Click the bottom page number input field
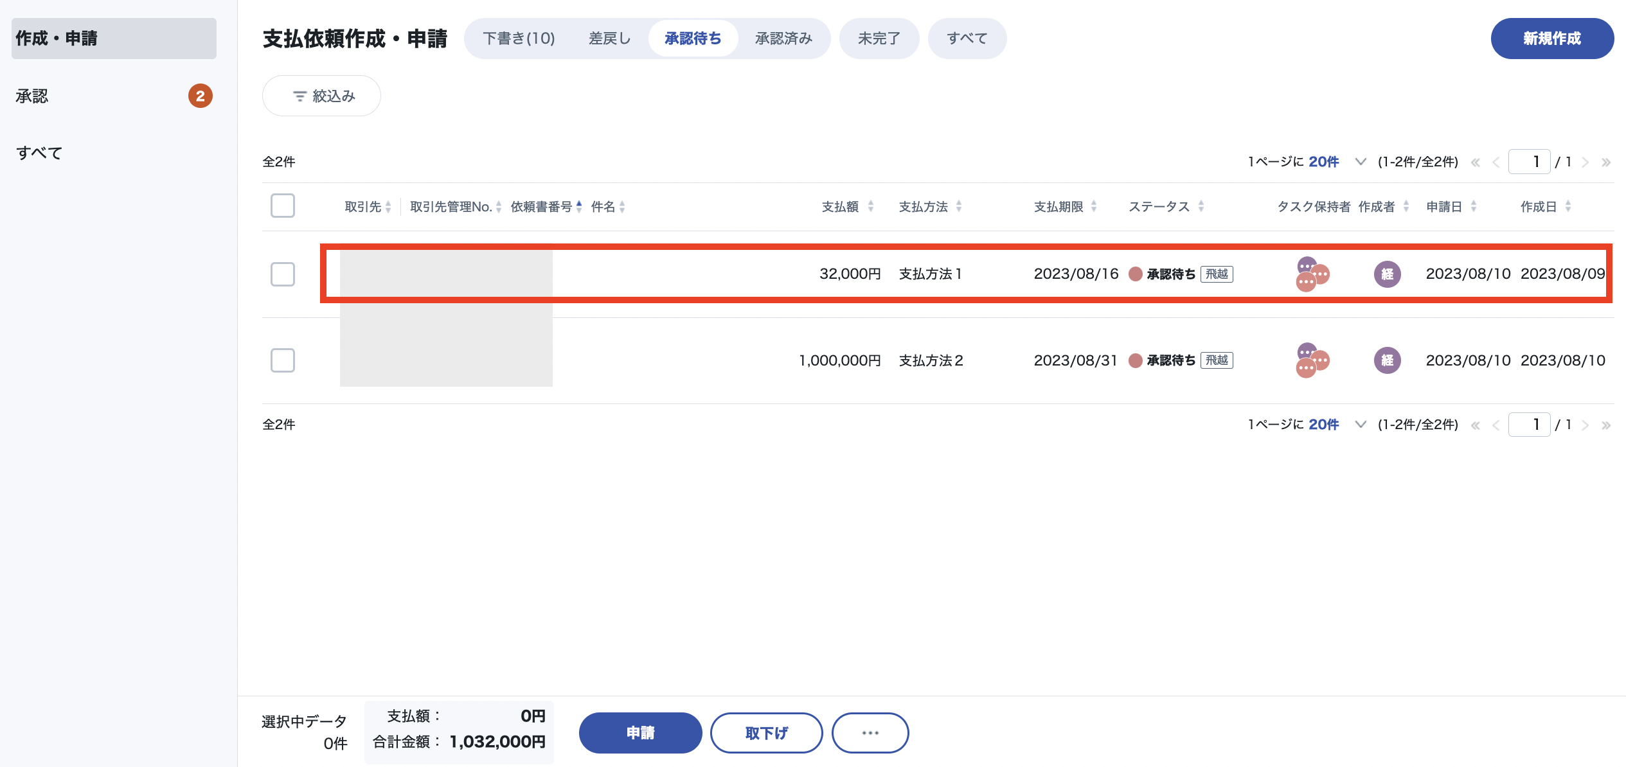The width and height of the screenshot is (1626, 767). 1530,425
